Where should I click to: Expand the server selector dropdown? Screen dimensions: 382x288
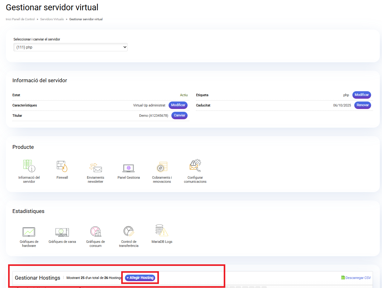coord(70,47)
